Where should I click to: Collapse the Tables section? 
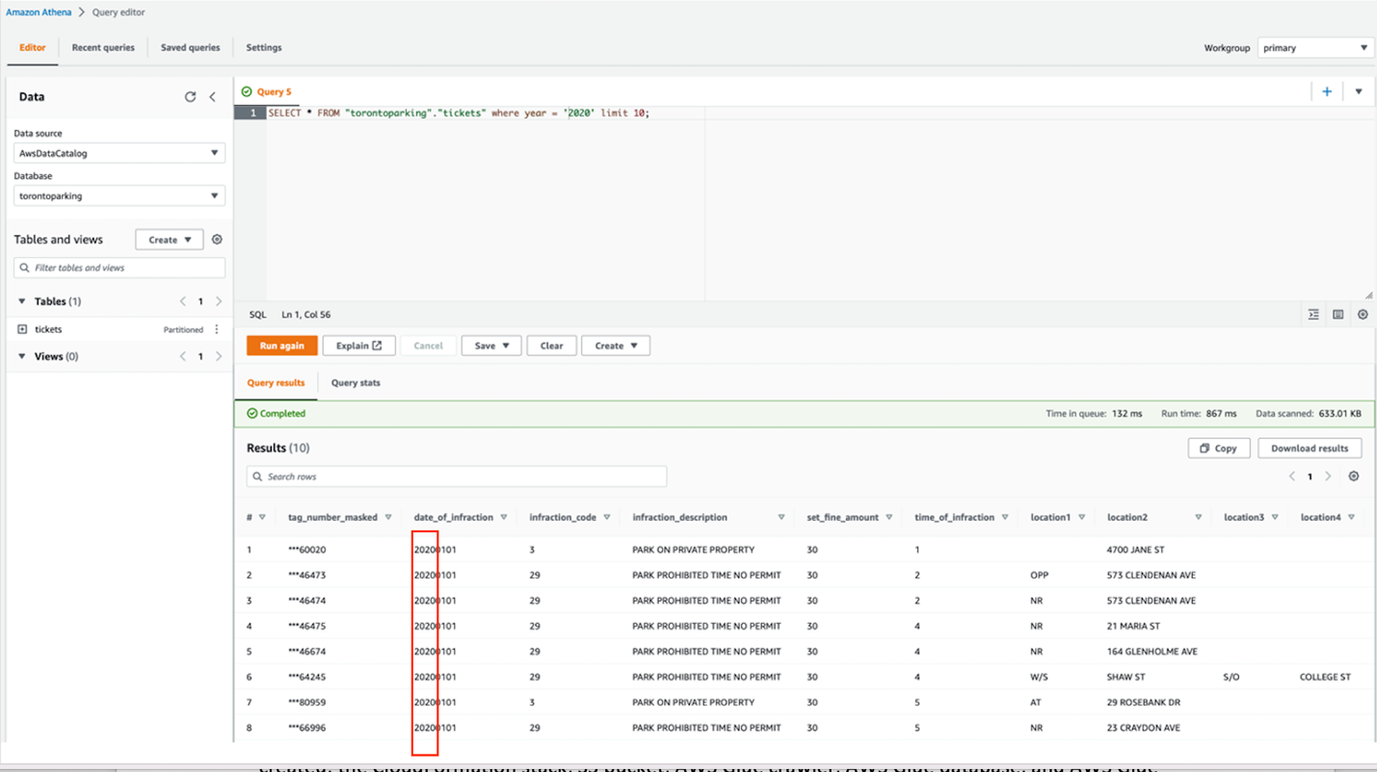tap(22, 301)
